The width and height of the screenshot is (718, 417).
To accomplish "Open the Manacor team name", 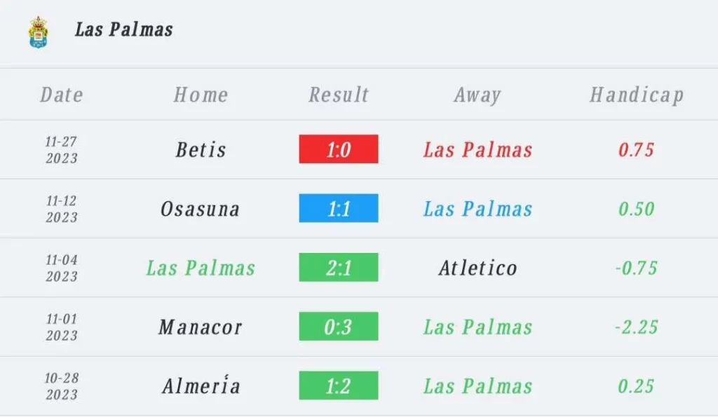I will tap(200, 327).
